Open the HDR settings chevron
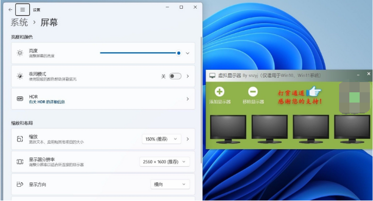The width and height of the screenshot is (373, 201). [x=188, y=99]
